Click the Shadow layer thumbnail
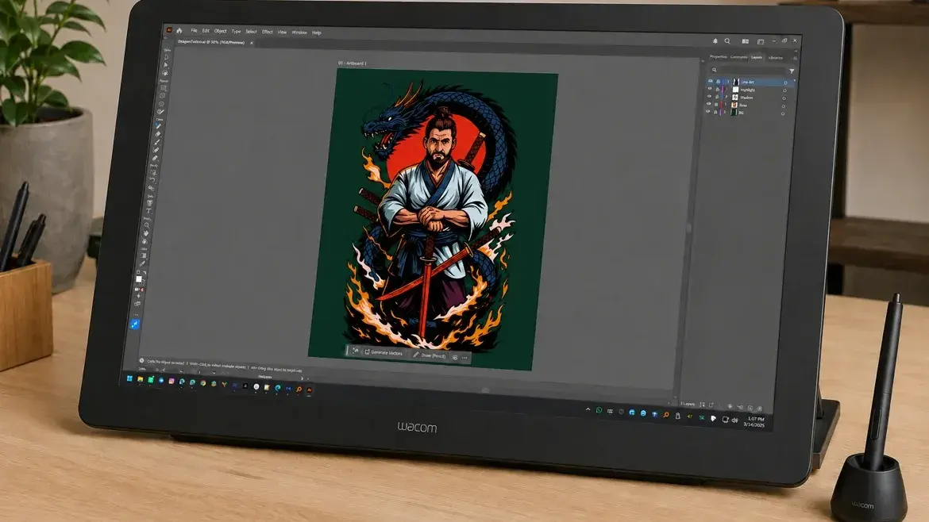The image size is (929, 522). 735,97
